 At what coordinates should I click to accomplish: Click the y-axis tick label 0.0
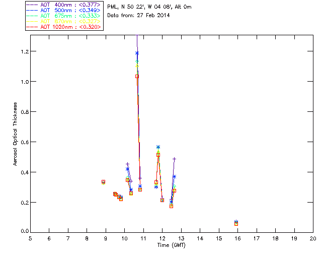(25, 231)
